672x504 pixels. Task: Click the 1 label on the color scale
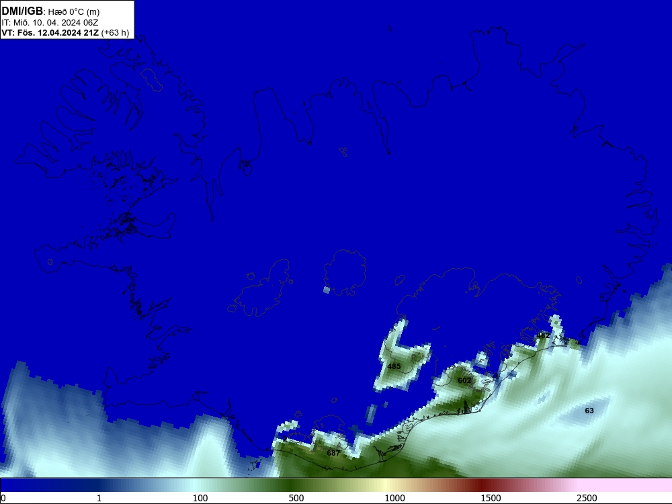[99, 498]
